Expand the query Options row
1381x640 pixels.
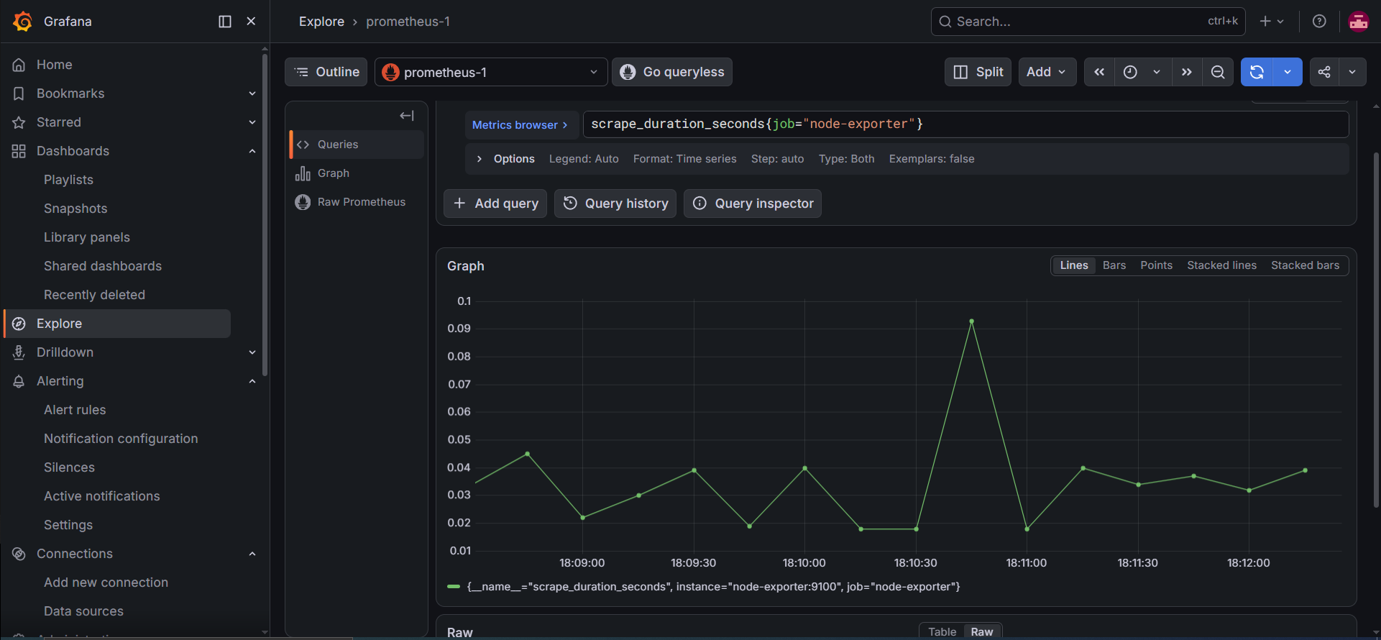tap(506, 159)
